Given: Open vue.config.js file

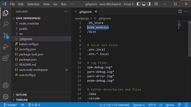Looking at the screenshot, I should tap(41, 75).
